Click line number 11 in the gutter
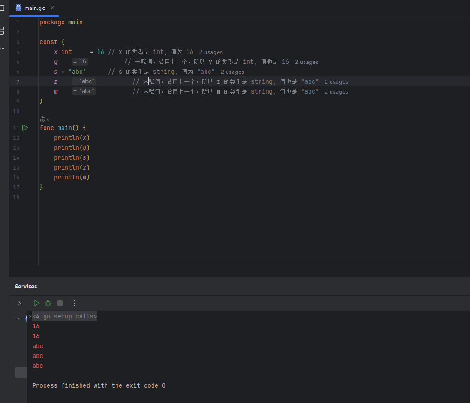Image resolution: width=470 pixels, height=403 pixels. click(x=16, y=128)
